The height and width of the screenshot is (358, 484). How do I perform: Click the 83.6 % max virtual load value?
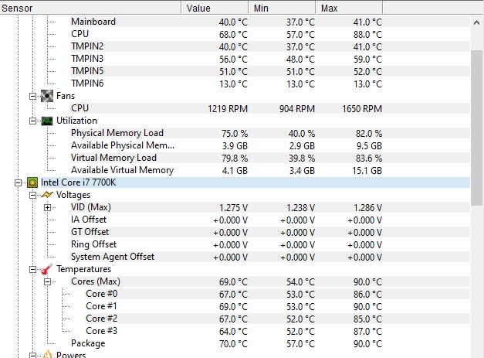click(369, 159)
